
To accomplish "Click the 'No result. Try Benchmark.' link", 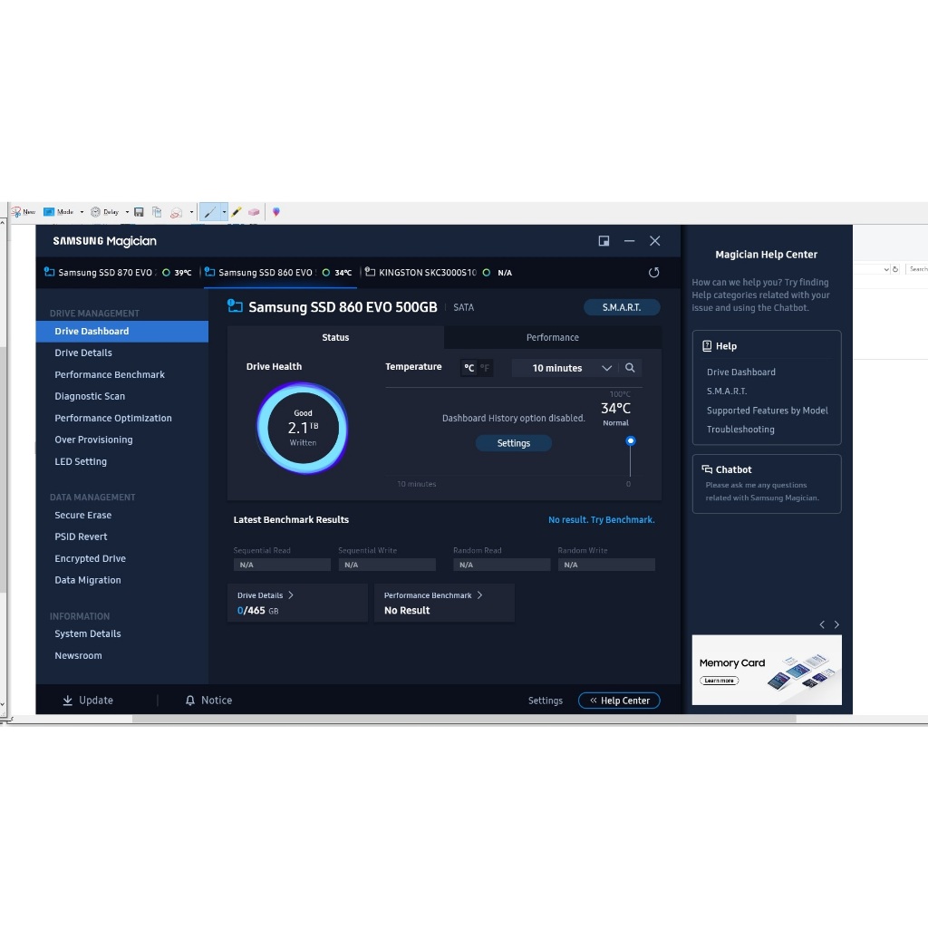I will click(601, 520).
